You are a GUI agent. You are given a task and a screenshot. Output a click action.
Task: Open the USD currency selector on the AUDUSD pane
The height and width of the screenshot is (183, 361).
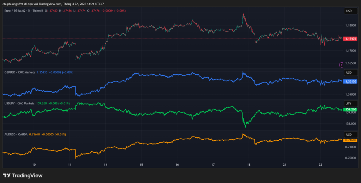point(349,134)
